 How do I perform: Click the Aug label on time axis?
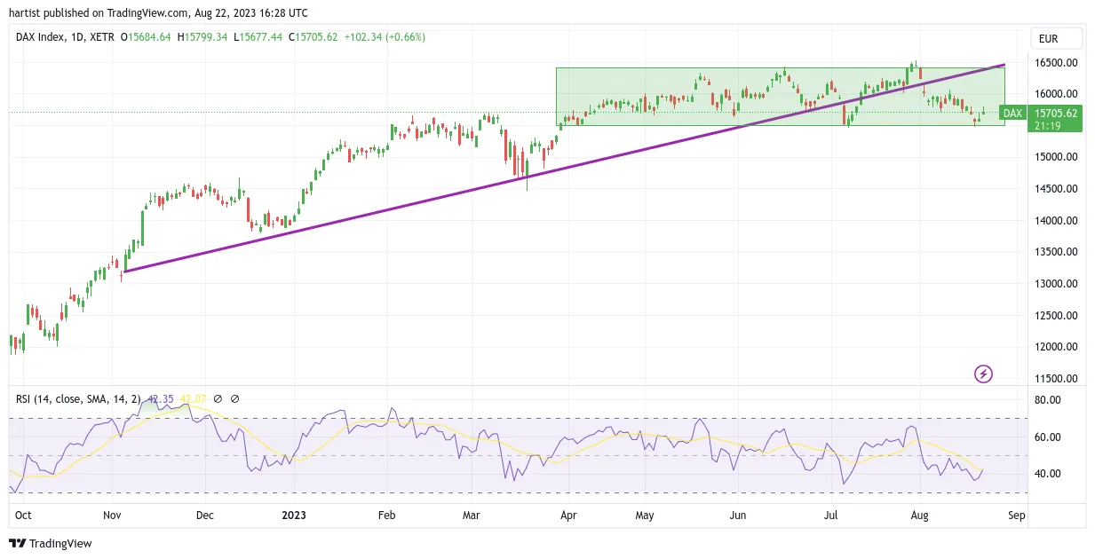coord(920,515)
